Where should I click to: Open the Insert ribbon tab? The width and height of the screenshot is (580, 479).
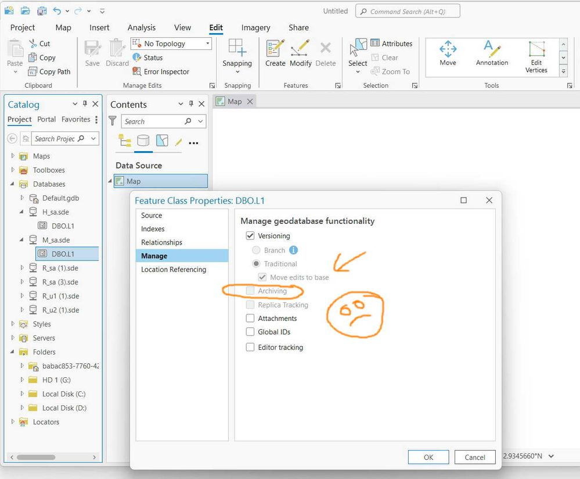(99, 27)
